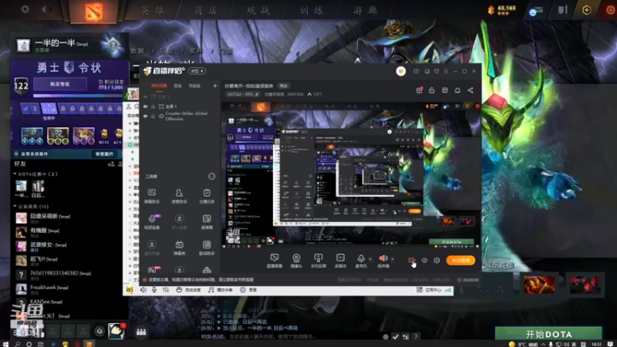Viewport: 617px width, 347px height.
Task: Open the 商店 (Store) tab in Dota
Action: point(205,10)
